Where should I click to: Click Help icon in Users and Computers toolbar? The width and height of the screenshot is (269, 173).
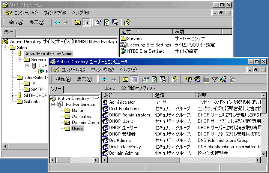pyautogui.click(x=174, y=79)
